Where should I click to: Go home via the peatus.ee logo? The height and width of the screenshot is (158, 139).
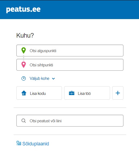pyautogui.click(x=23, y=10)
